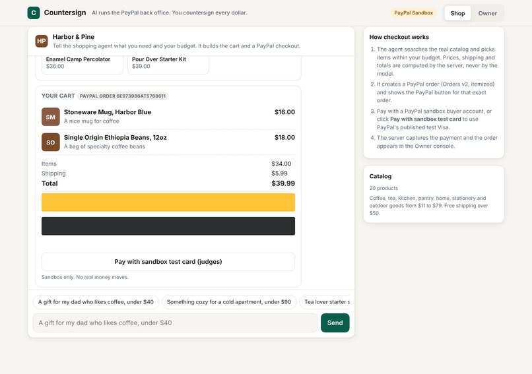This screenshot has width=532, height=374.
Task: Click the $16.00 mug price
Action: (x=284, y=112)
